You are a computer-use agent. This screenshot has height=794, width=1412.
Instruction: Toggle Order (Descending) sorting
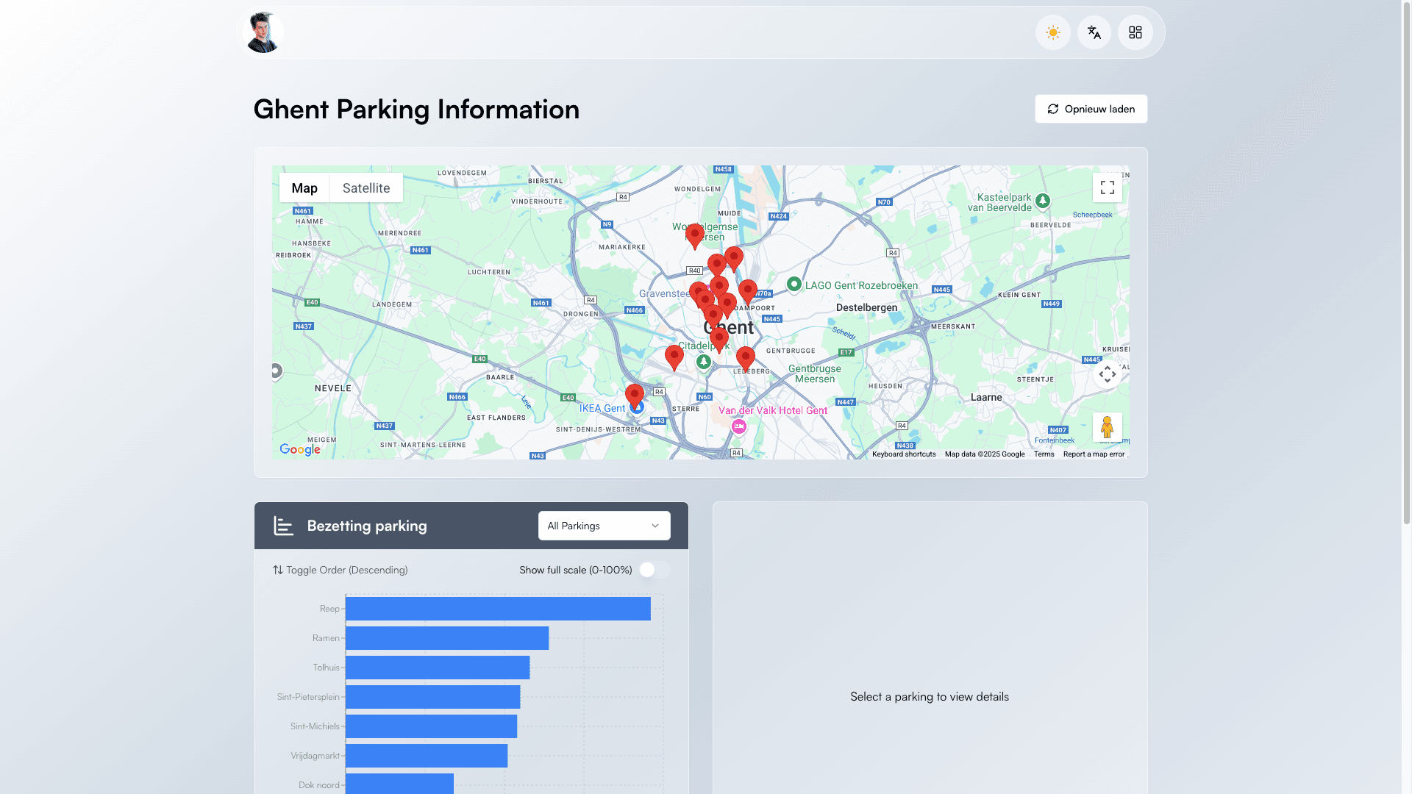click(x=340, y=570)
